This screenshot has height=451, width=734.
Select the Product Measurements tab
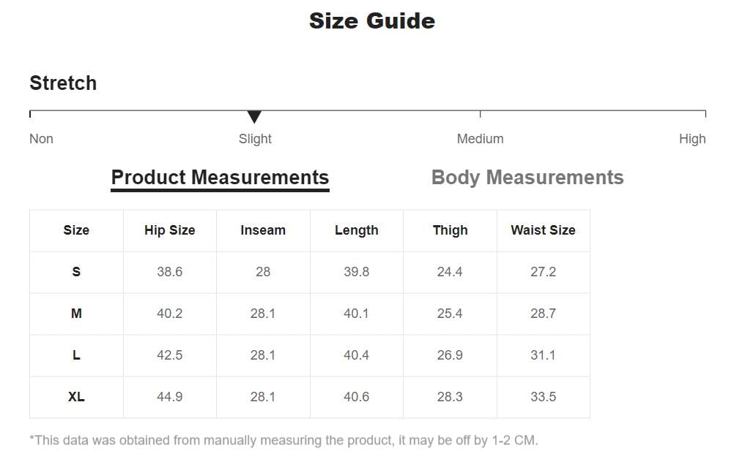[220, 178]
